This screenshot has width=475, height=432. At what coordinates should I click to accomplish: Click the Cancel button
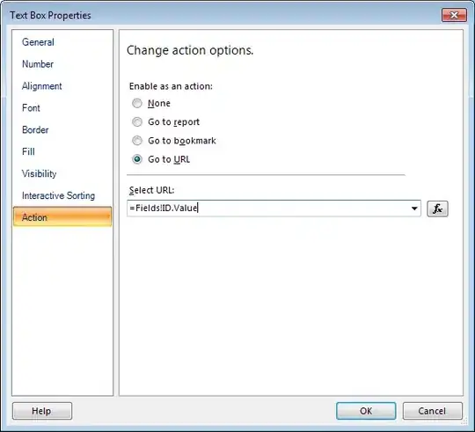pyautogui.click(x=432, y=411)
